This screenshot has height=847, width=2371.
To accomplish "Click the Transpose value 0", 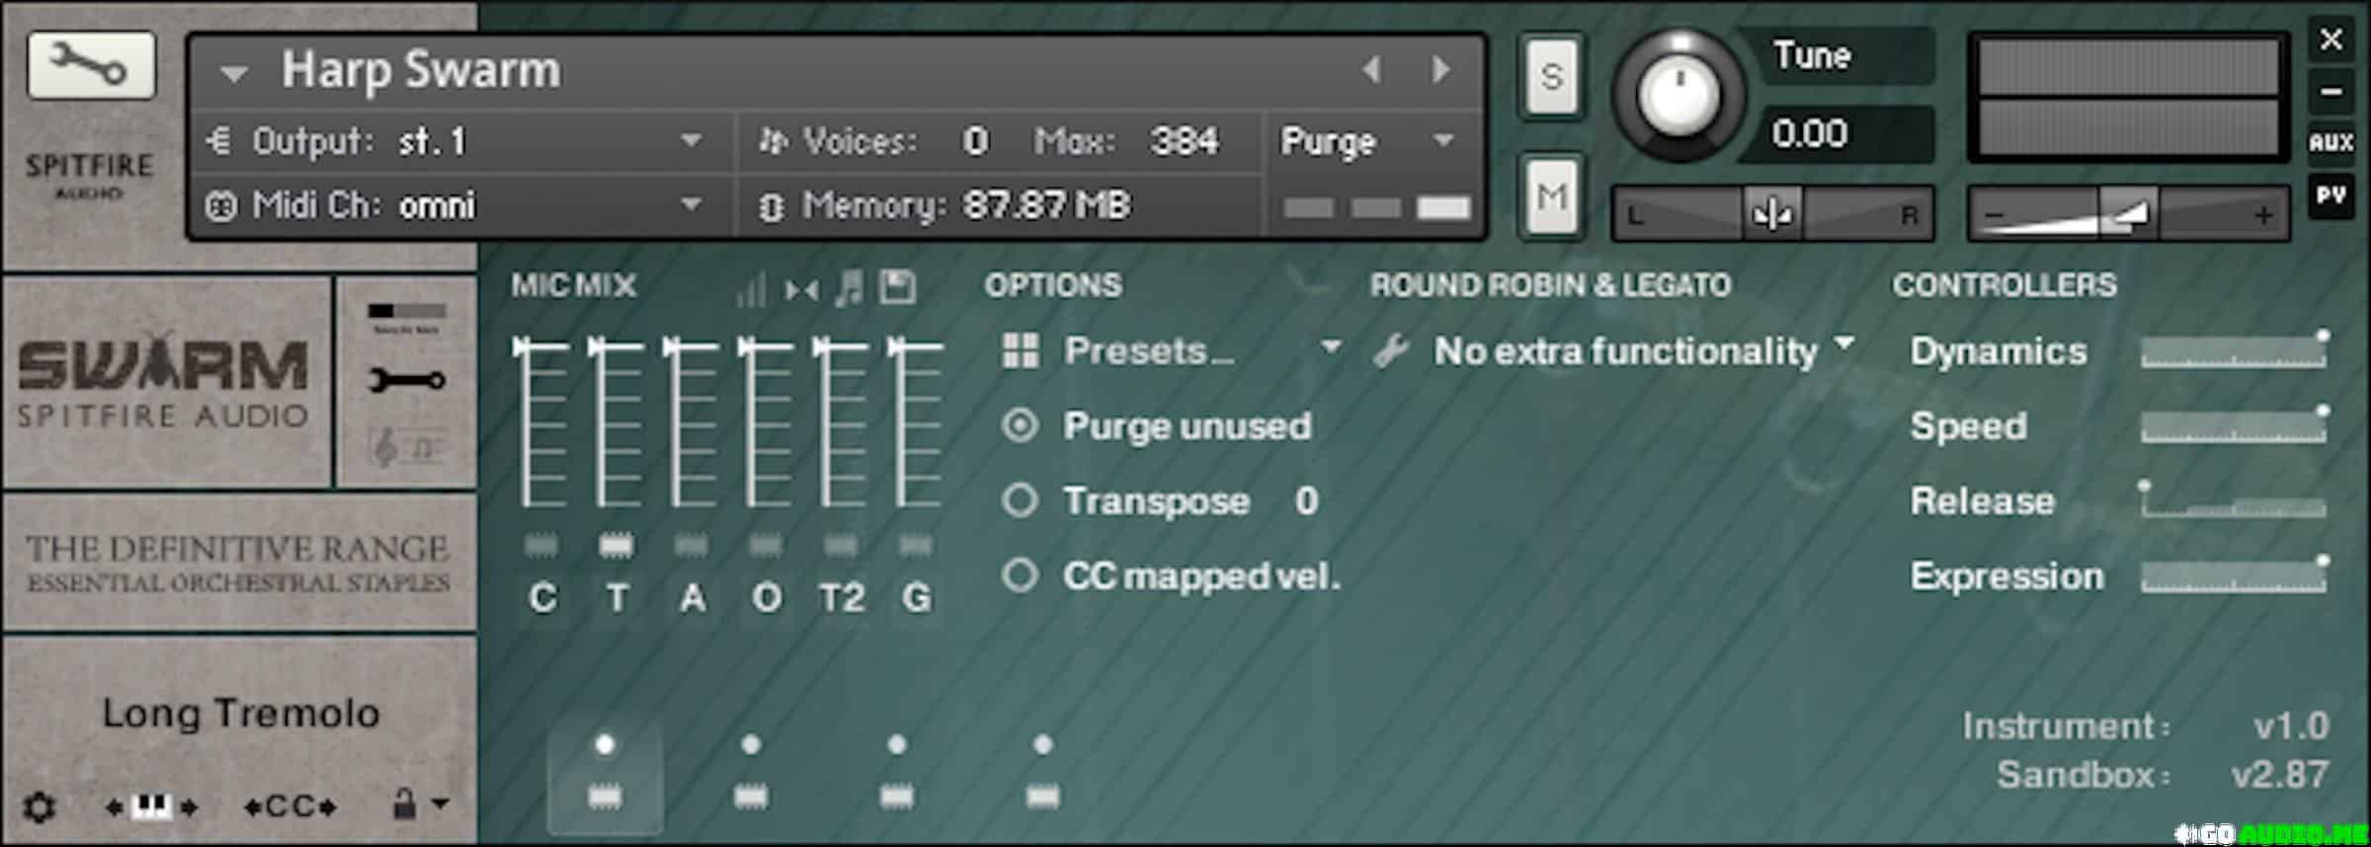I will coord(1306,500).
